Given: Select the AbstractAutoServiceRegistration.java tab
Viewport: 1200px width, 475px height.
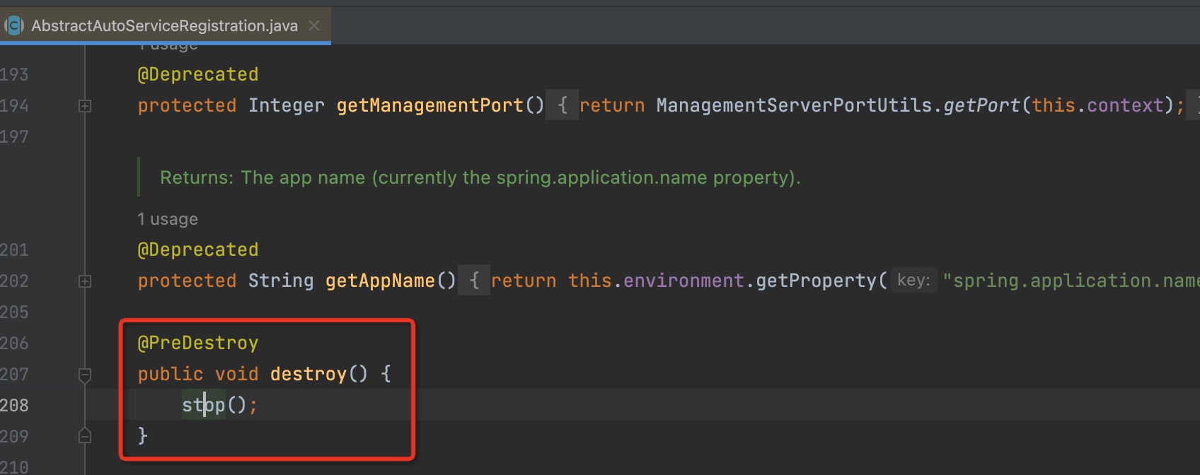Looking at the screenshot, I should (164, 26).
